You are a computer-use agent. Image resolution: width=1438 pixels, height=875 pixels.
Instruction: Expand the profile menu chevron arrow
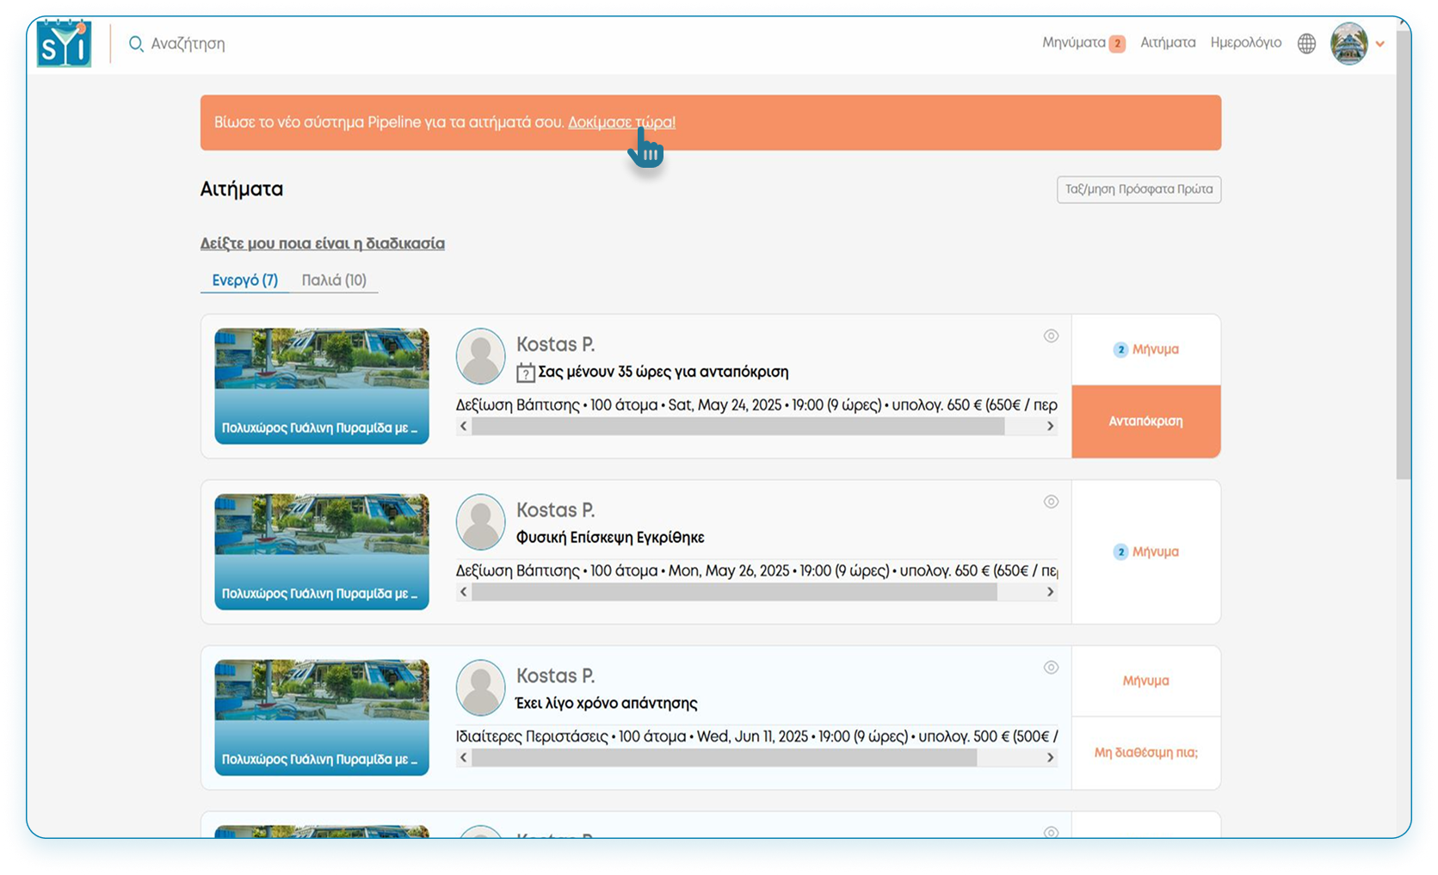pyautogui.click(x=1380, y=44)
